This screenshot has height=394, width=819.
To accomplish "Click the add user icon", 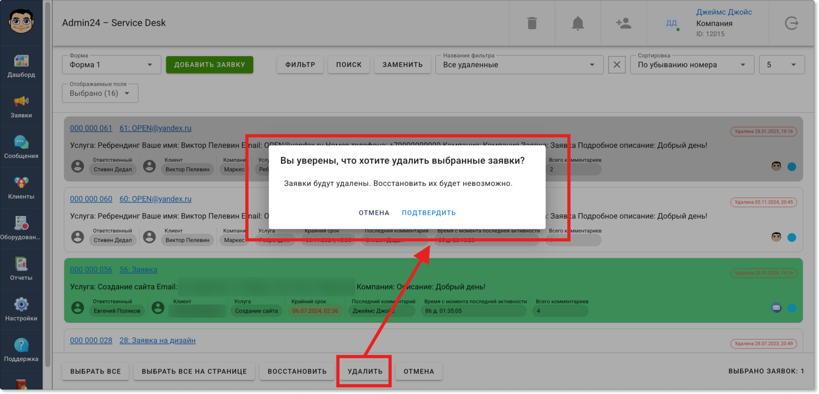I will point(624,23).
